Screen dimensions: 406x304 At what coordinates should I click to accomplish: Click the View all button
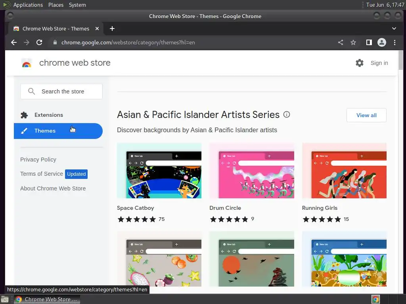tap(366, 115)
